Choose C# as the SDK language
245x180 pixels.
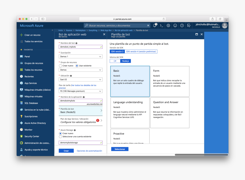click(x=115, y=61)
